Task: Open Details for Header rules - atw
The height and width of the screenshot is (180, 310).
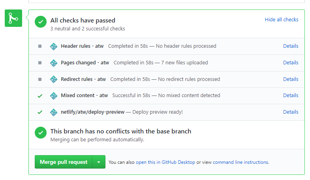Action: pos(291,46)
